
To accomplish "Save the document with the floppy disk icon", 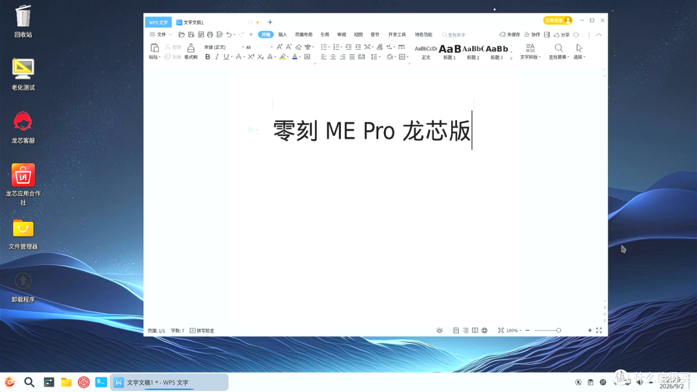I will [x=191, y=35].
